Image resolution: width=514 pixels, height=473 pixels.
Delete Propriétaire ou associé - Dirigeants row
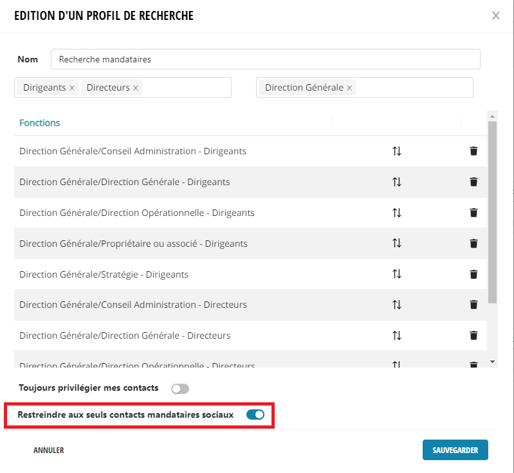click(473, 244)
